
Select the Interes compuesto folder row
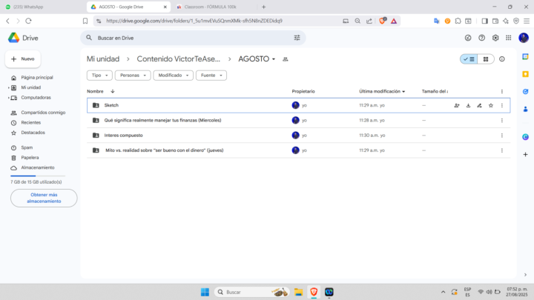tap(298, 136)
